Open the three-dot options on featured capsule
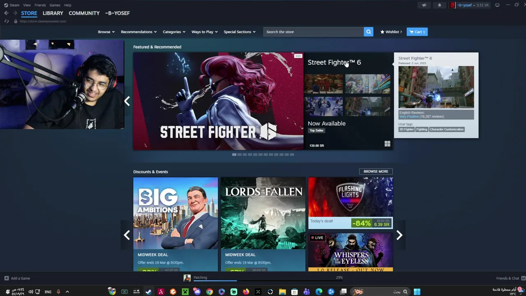Viewport: 526px width, 296px height. point(298,56)
